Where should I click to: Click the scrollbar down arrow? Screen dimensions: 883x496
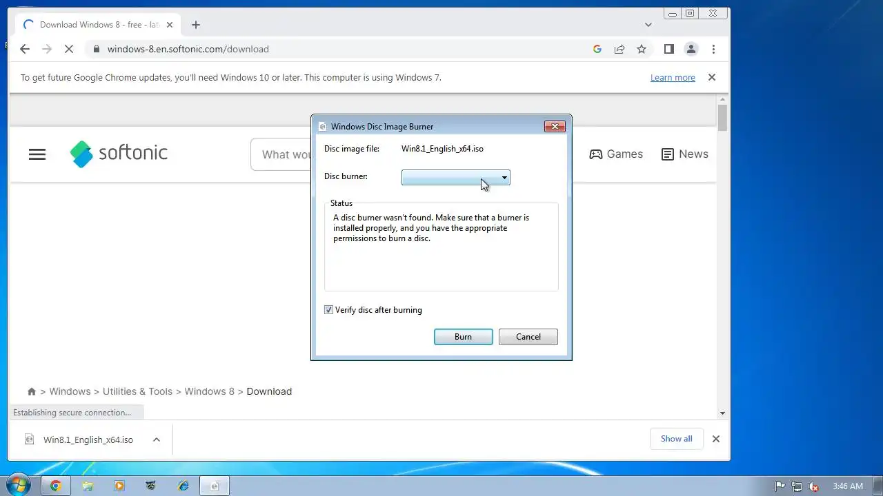coord(722,413)
